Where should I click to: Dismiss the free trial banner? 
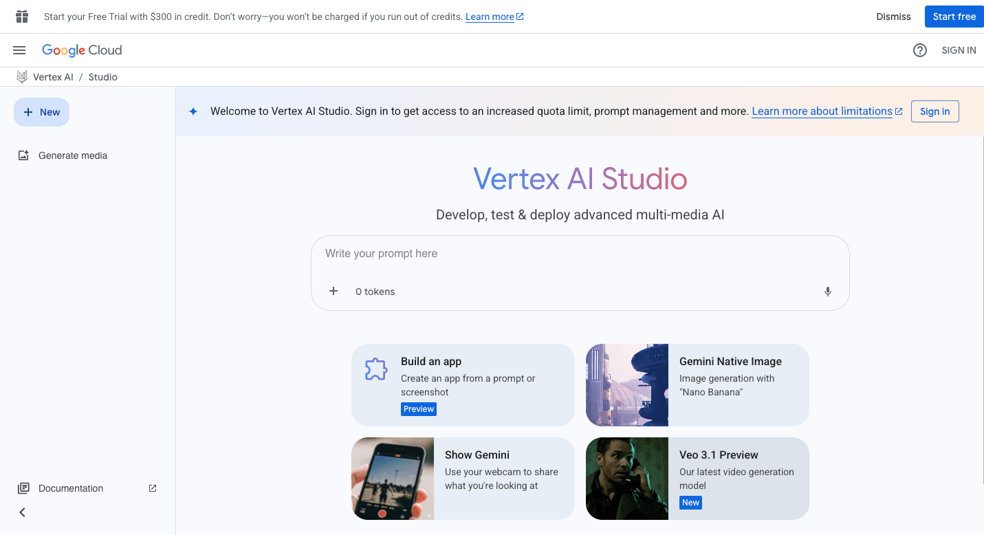tap(893, 16)
